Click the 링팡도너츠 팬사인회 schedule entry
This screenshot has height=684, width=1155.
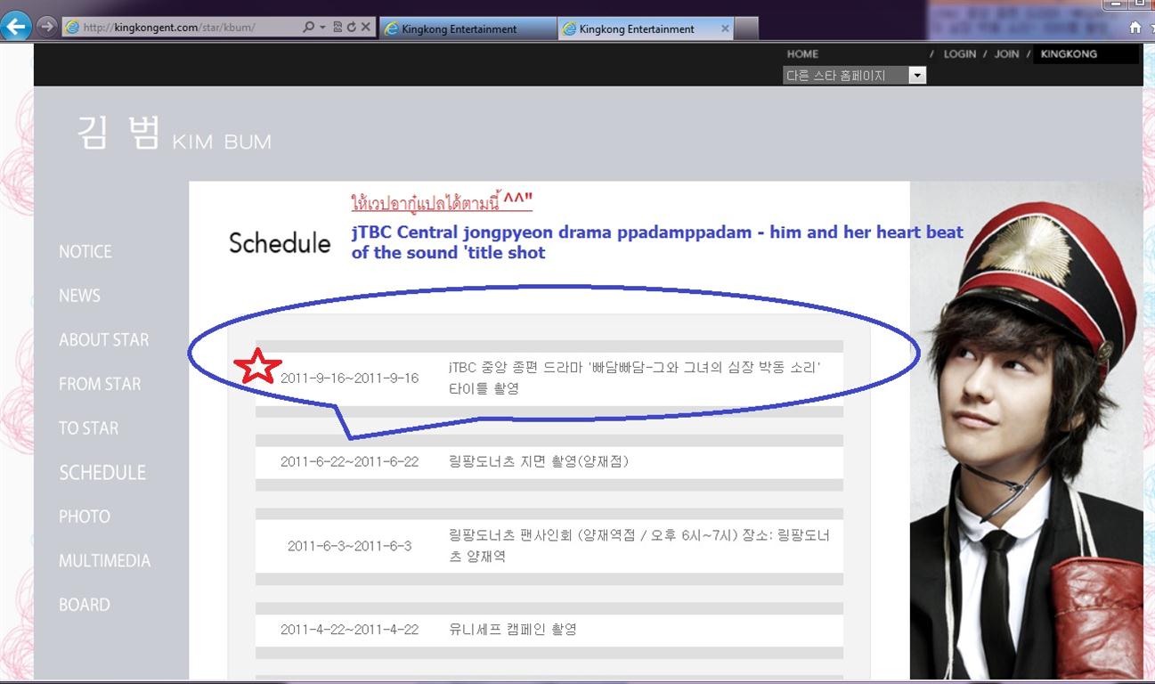point(639,546)
